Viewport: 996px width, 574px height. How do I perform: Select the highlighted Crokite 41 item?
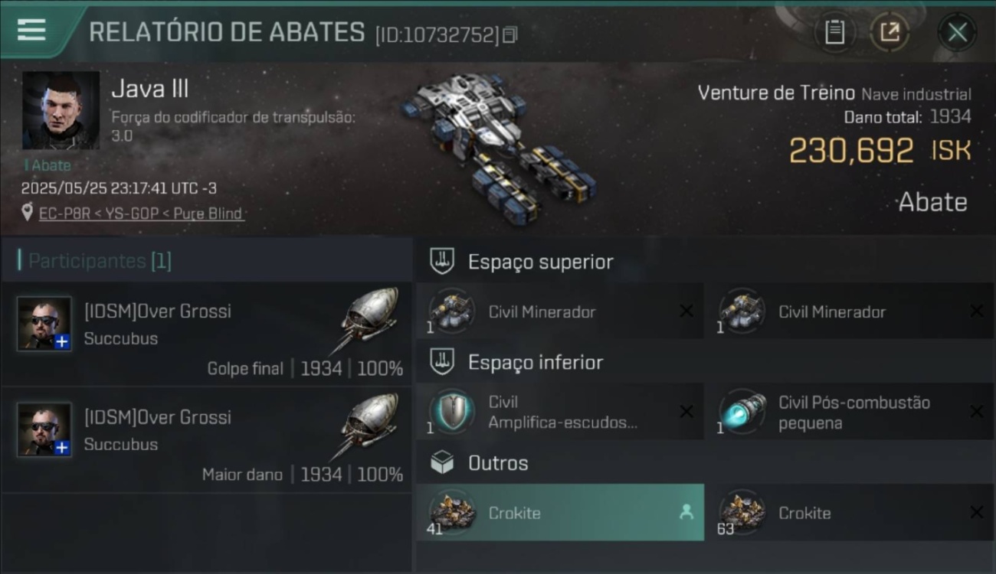tap(559, 512)
